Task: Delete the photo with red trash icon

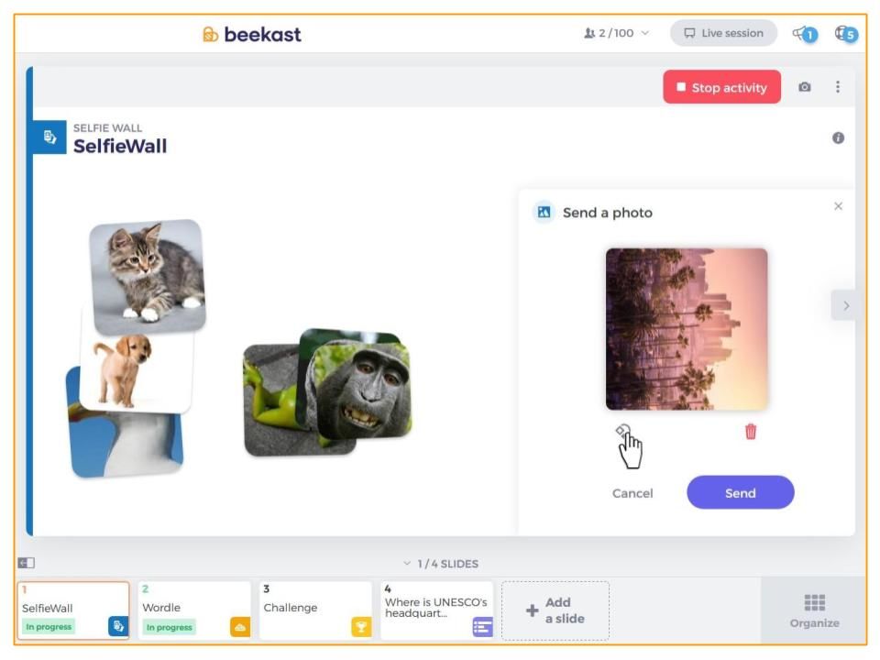Action: [751, 432]
